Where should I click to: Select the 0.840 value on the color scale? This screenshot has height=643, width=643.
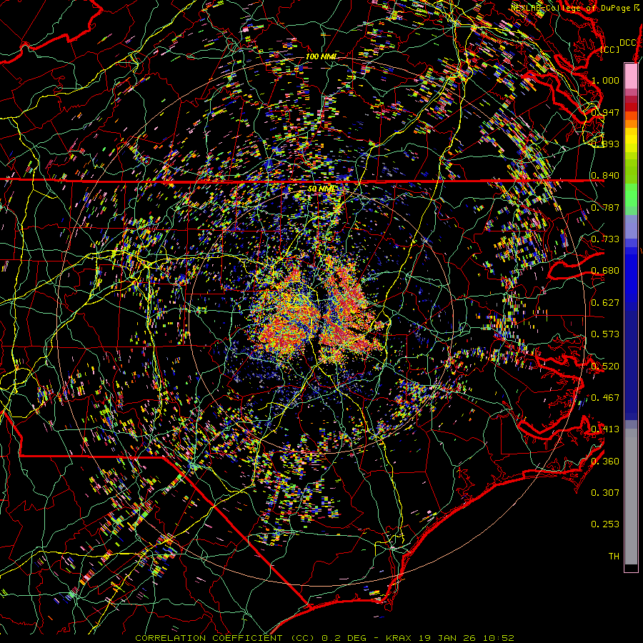[x=605, y=176]
